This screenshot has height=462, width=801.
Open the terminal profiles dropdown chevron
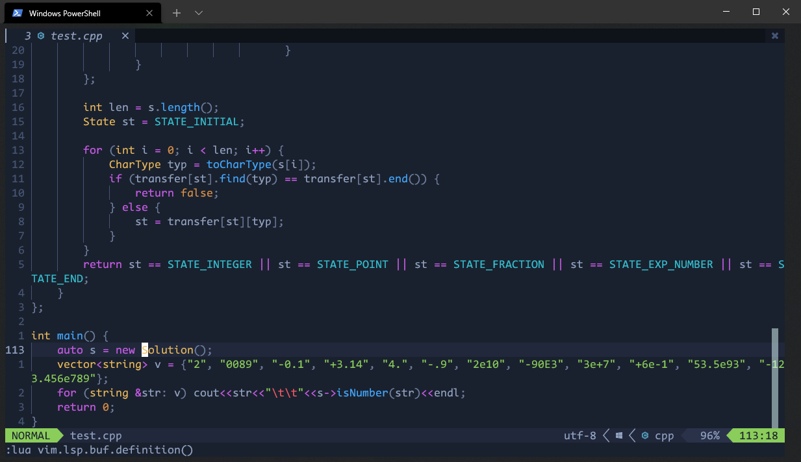(199, 13)
